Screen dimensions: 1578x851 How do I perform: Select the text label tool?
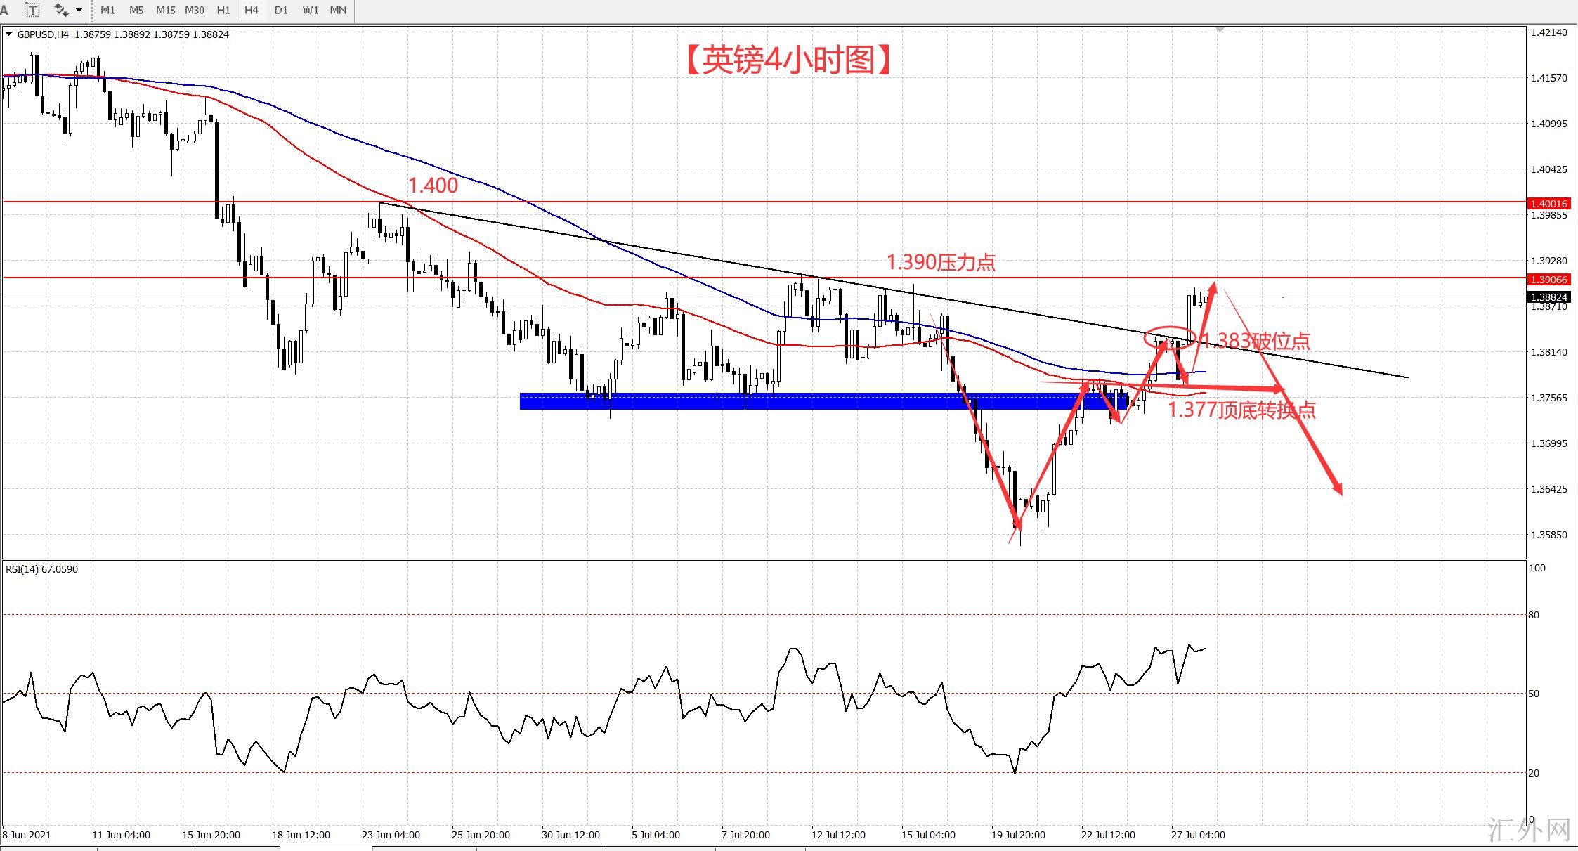(x=33, y=10)
